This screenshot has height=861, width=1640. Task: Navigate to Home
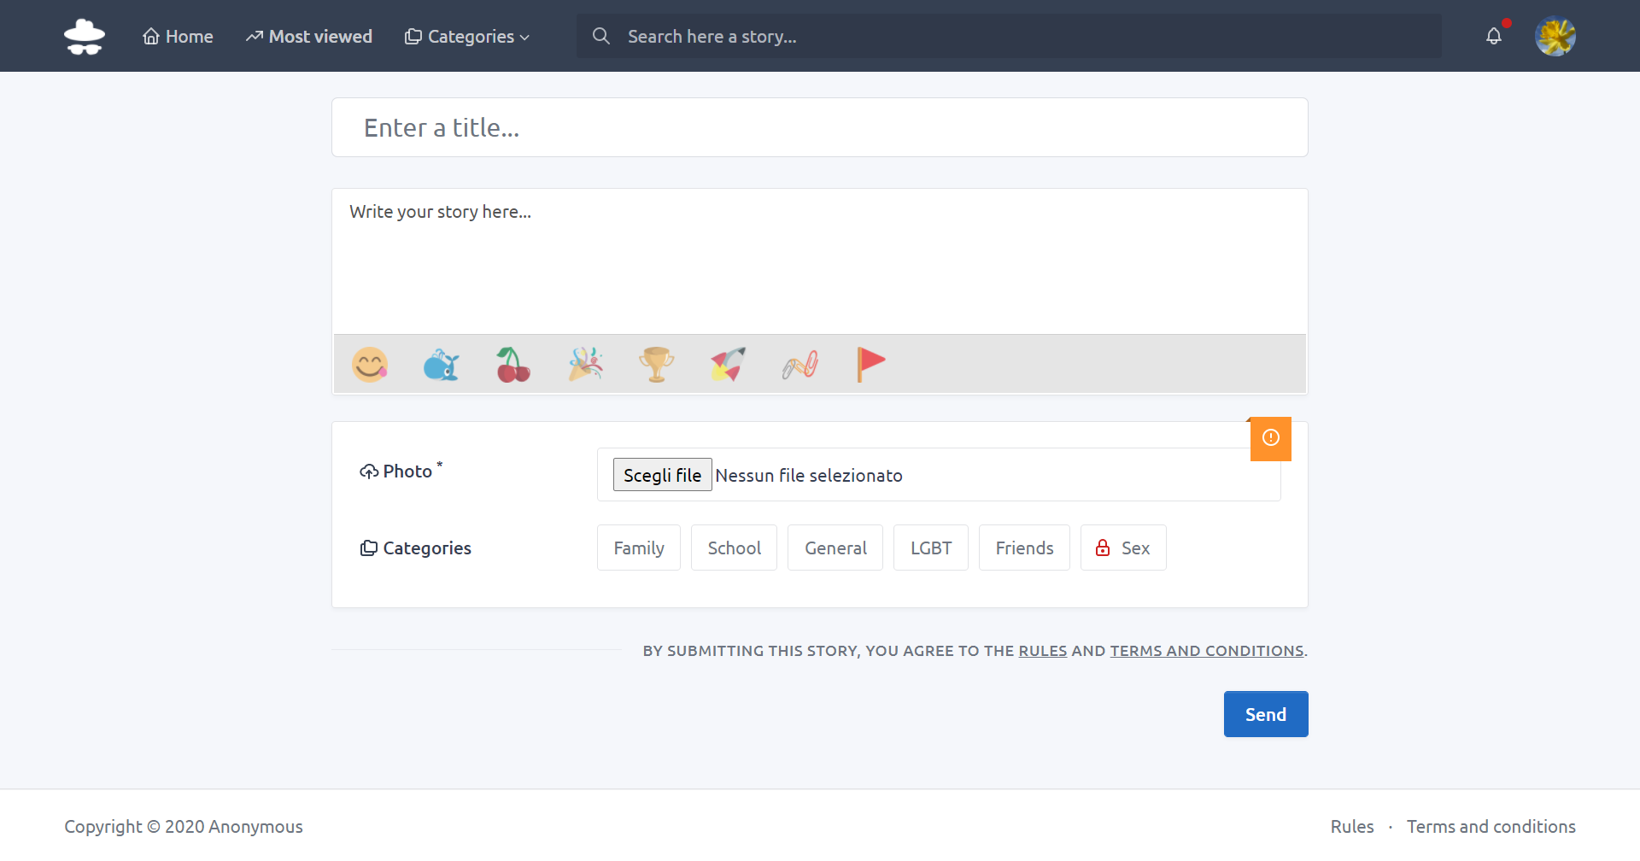(177, 36)
